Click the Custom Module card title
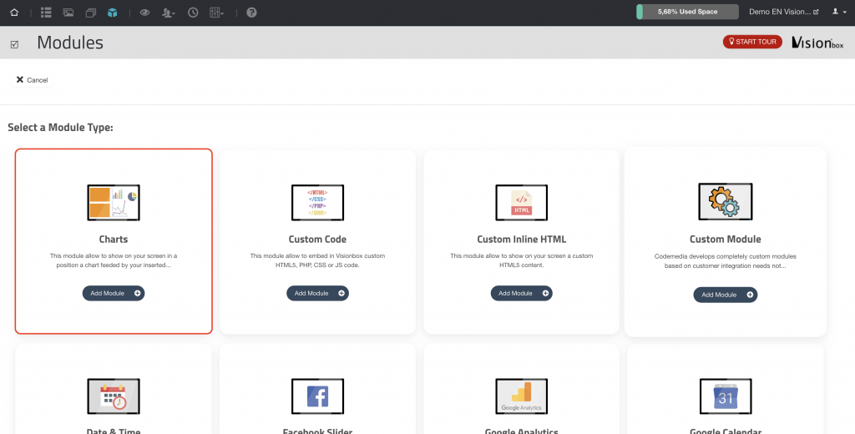 (726, 239)
